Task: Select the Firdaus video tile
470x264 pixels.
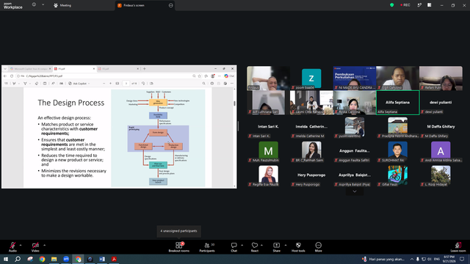Action: pyautogui.click(x=268, y=78)
